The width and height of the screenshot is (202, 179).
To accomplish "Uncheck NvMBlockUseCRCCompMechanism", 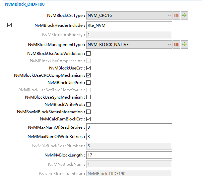I will (x=89, y=75).
